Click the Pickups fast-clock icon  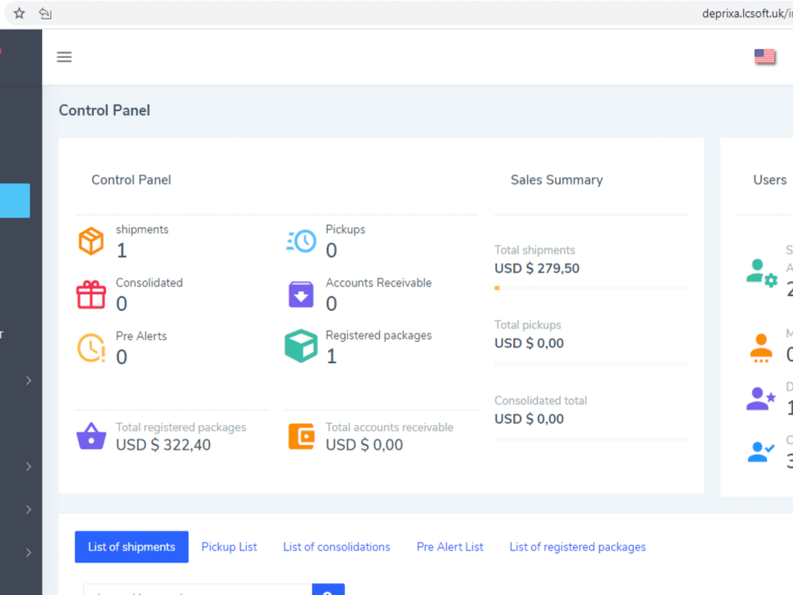[x=301, y=241]
